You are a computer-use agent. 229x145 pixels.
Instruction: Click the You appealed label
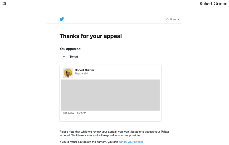(70, 49)
